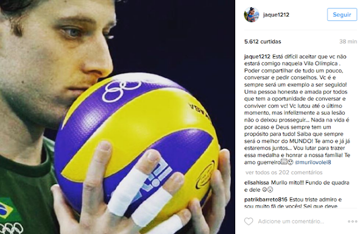Open the @murilovolei8 mention link
Viewport: 360px width, 234px height.
pos(313,163)
